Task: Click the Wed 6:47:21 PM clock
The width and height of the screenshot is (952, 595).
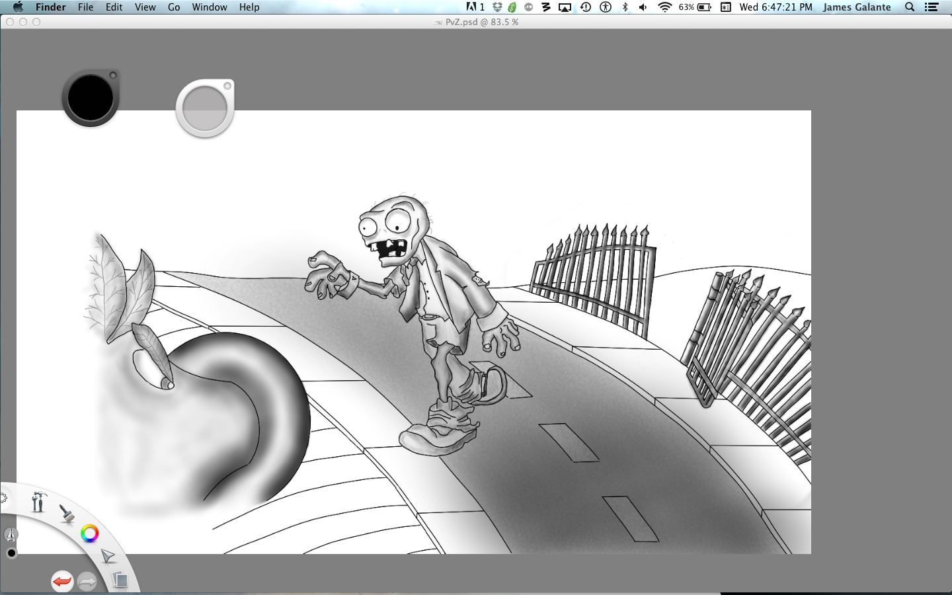Action: [776, 7]
